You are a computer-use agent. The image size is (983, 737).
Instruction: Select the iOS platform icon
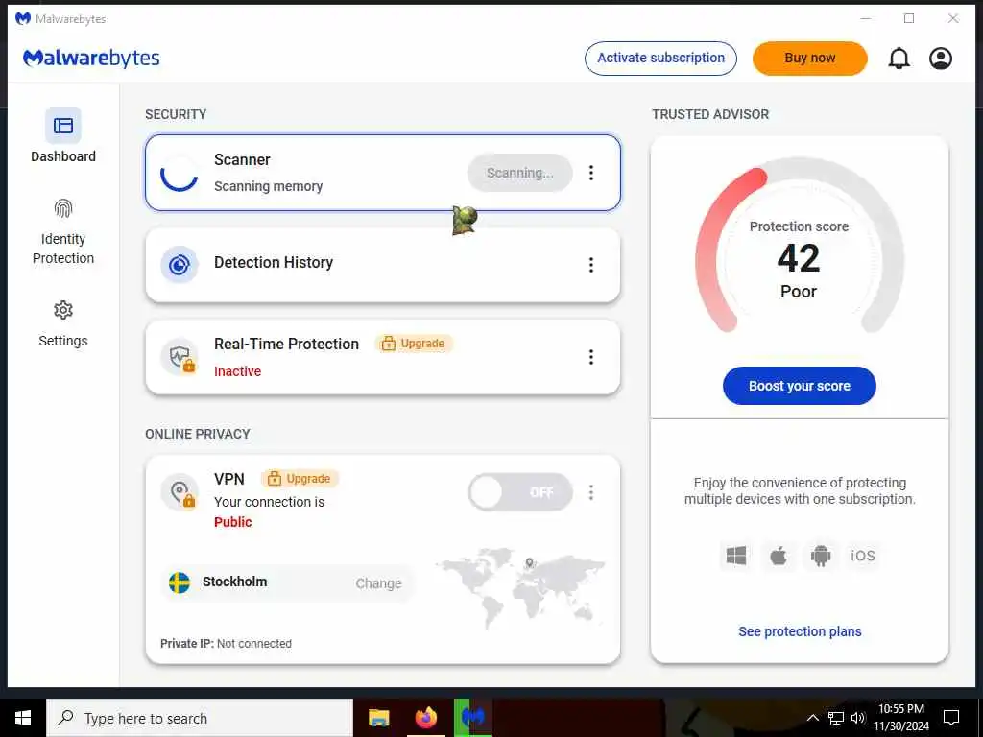pos(863,556)
